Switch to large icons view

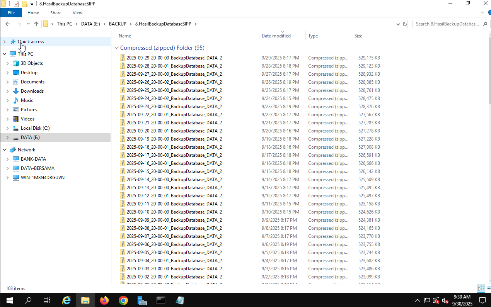(x=488, y=288)
